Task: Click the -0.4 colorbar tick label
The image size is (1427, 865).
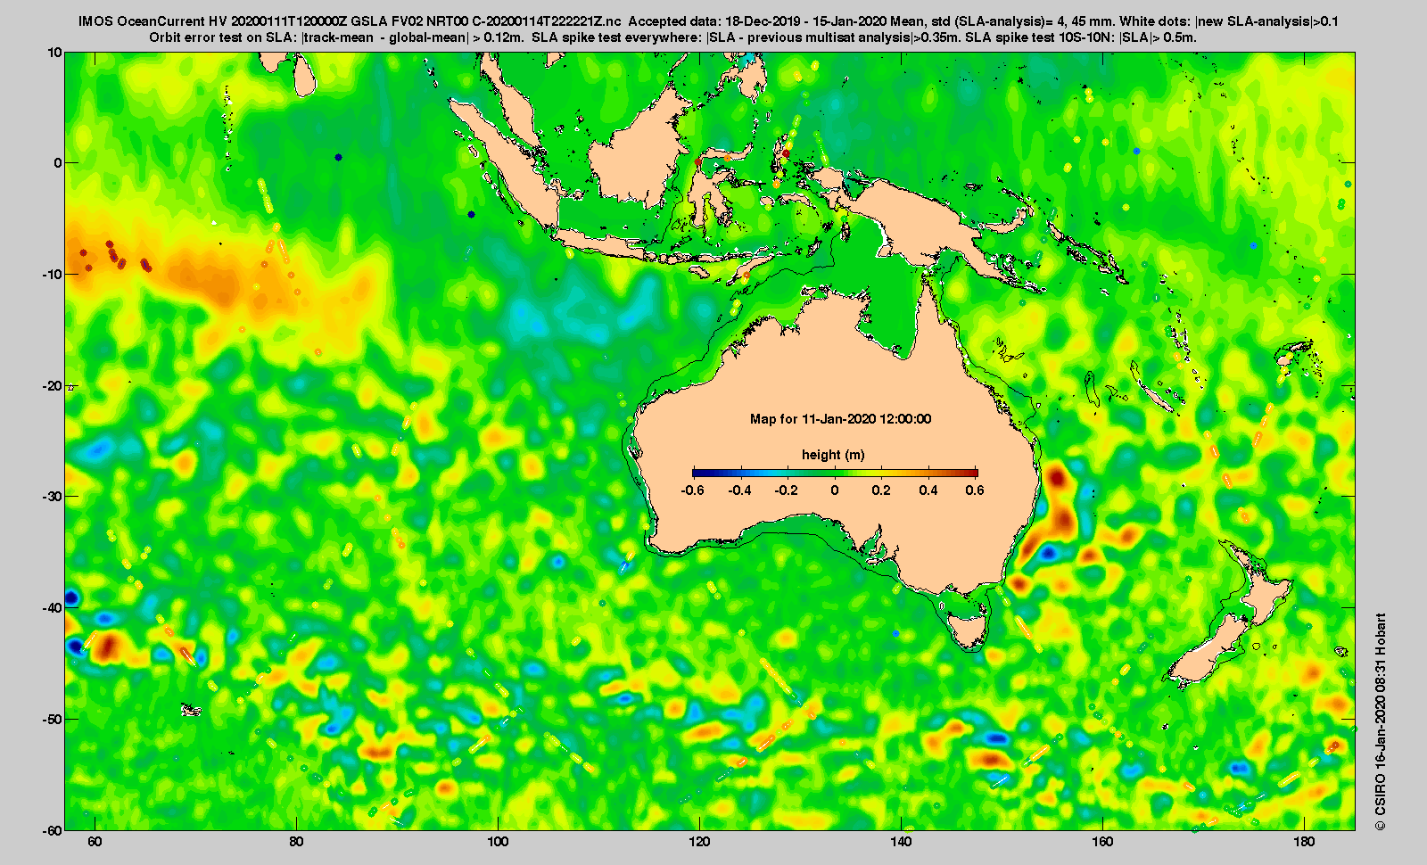Action: 739,490
